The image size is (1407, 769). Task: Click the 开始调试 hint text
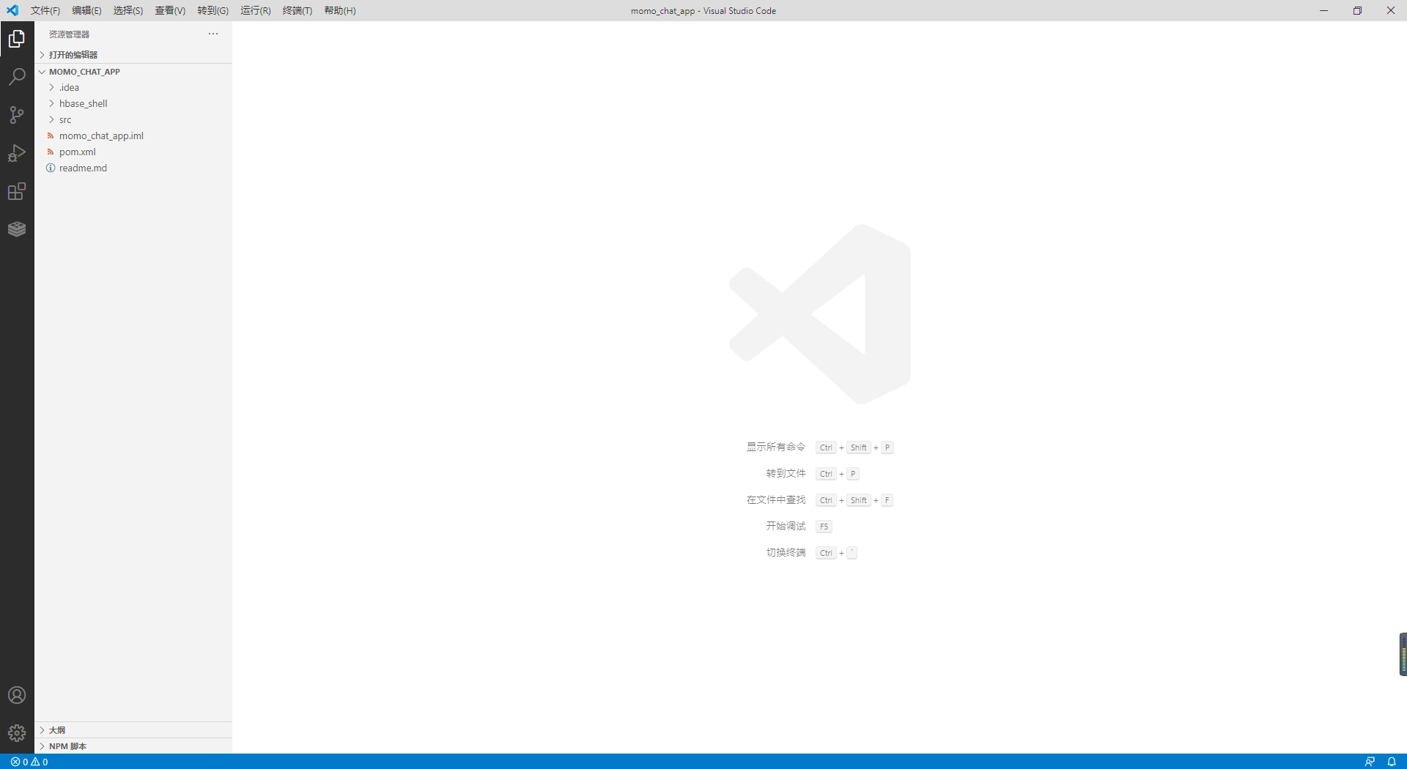(786, 526)
